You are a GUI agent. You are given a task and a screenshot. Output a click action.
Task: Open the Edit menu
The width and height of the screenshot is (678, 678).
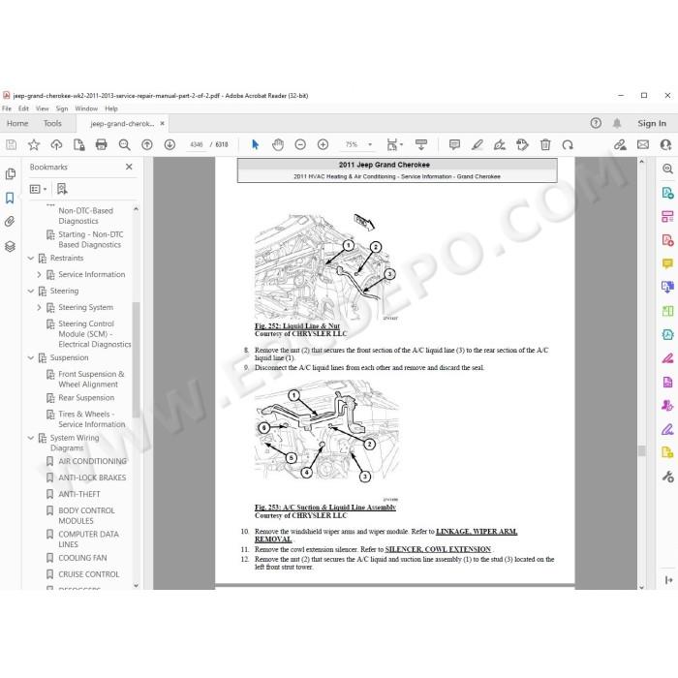[23, 108]
